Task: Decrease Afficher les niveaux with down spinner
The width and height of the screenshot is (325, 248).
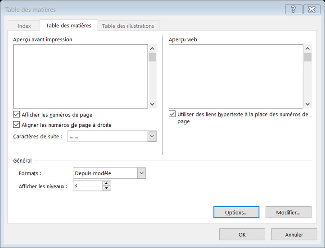Action: pyautogui.click(x=106, y=188)
